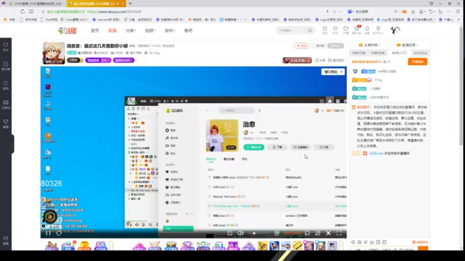Reload the page with browser refresh icon
Screen dimensions: 465x261
tap(23, 12)
